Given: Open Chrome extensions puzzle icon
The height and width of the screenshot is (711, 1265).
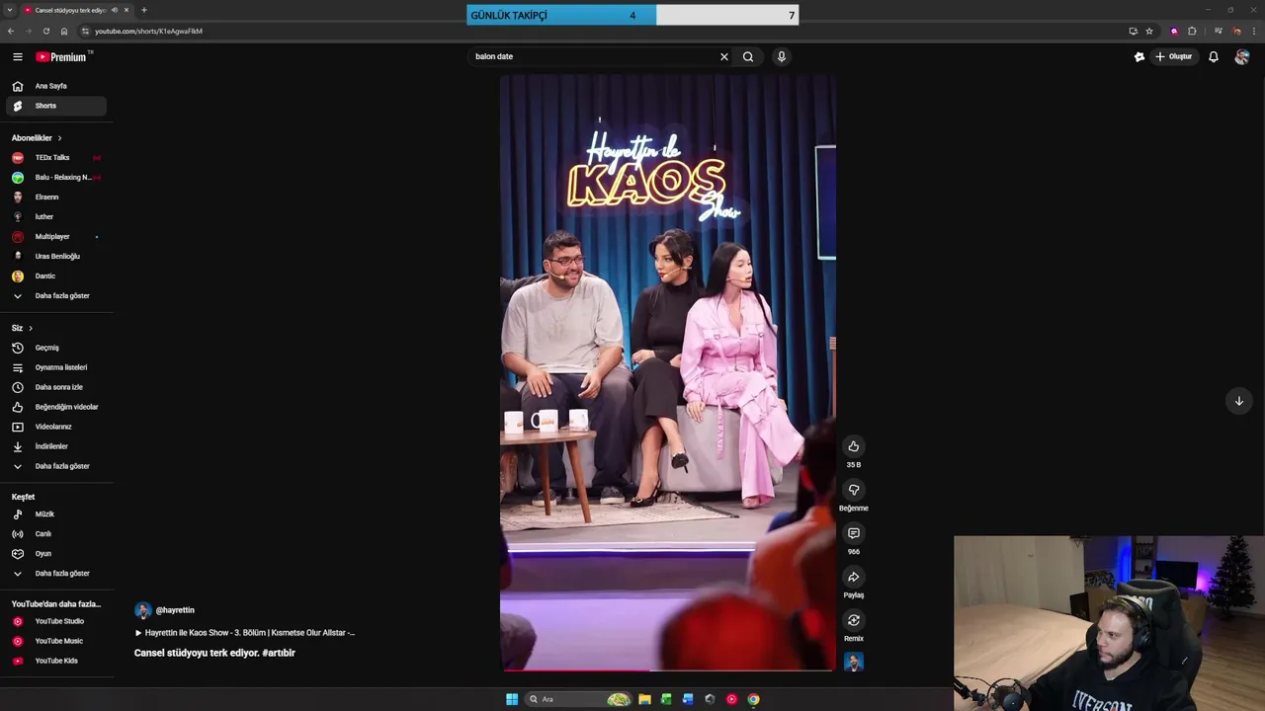Looking at the screenshot, I should click(1192, 31).
